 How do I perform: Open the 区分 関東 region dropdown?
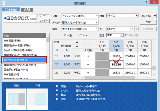[115, 35]
